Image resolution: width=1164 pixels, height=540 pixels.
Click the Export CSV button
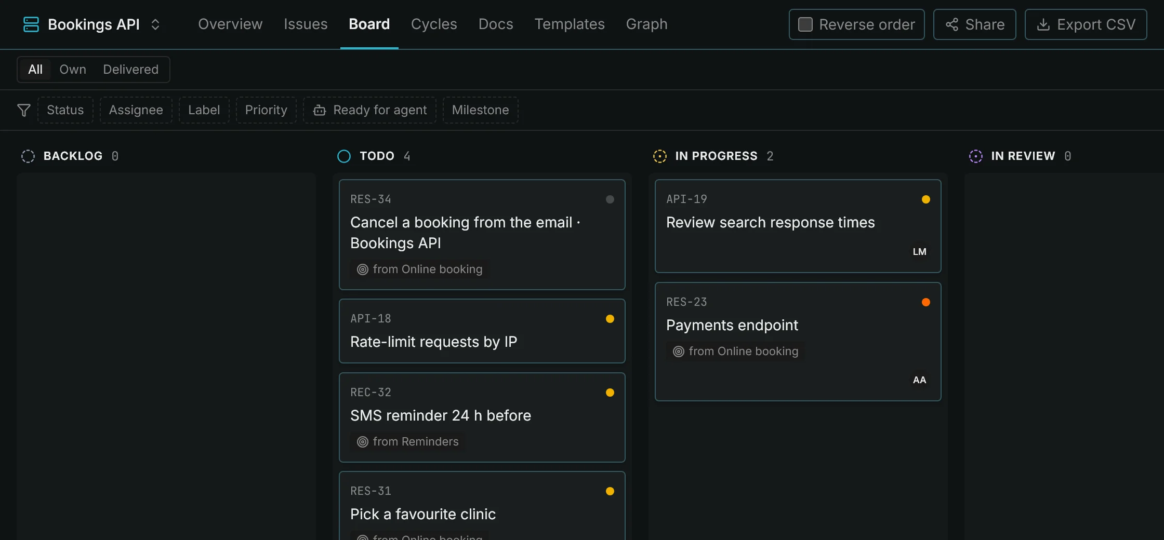[x=1086, y=24]
